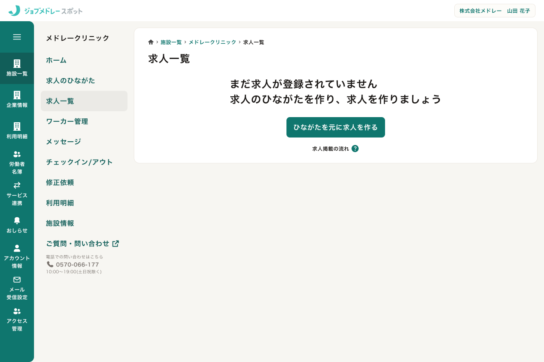Click the question mark help icon
The height and width of the screenshot is (362, 544).
355,149
